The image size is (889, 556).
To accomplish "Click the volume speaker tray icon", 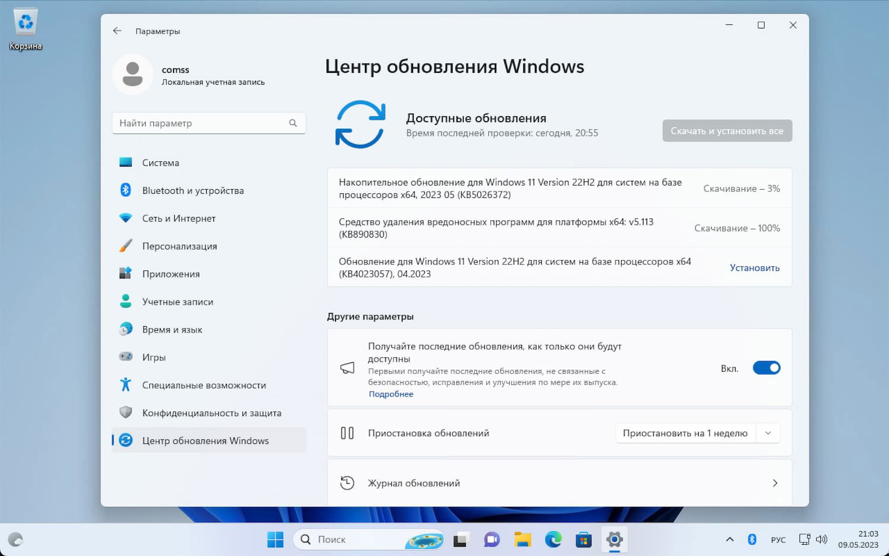I will tap(821, 539).
